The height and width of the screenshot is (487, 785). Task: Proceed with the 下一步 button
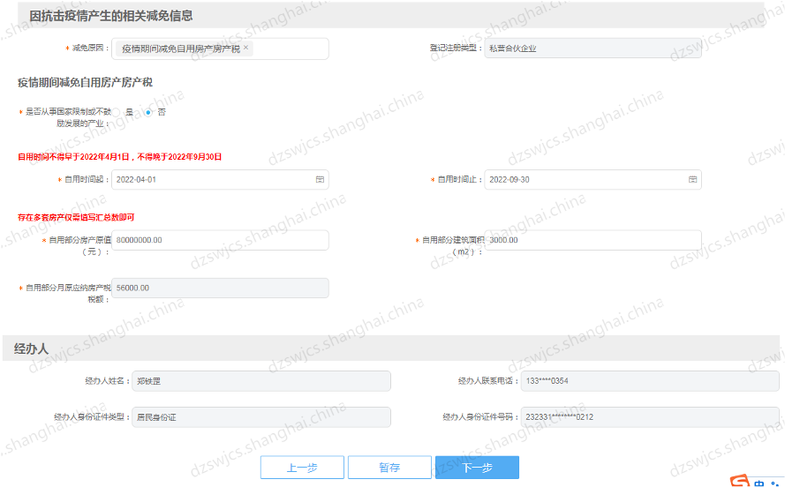click(477, 468)
